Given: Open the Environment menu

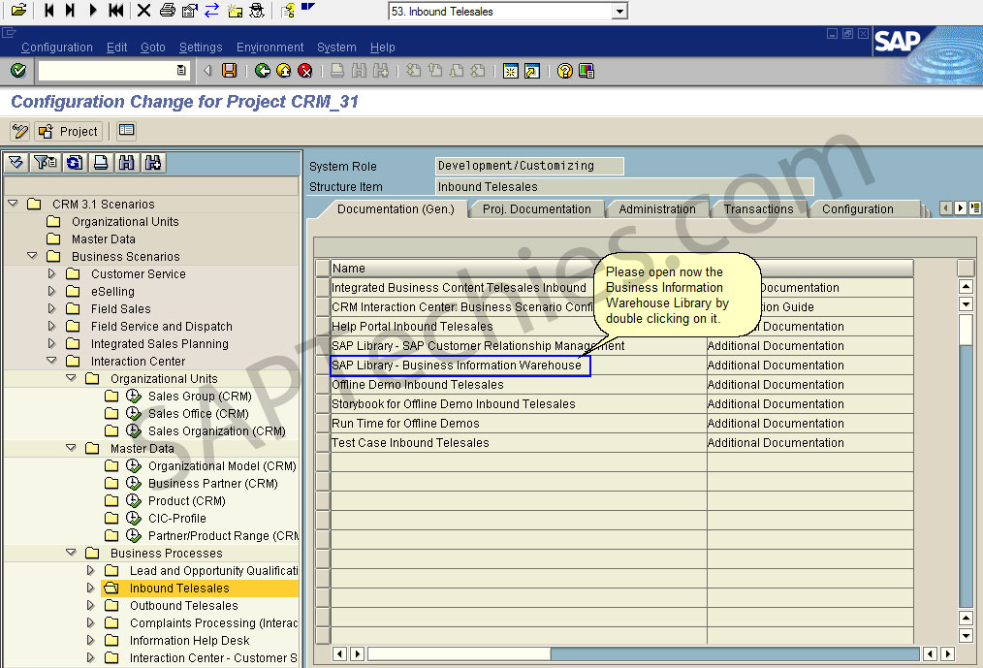Looking at the screenshot, I should click(x=270, y=48).
